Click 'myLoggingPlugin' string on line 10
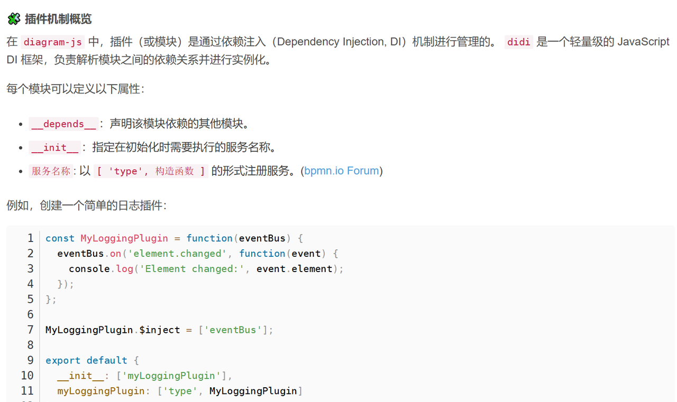Screen dimensions: 677x402 [x=171, y=376]
